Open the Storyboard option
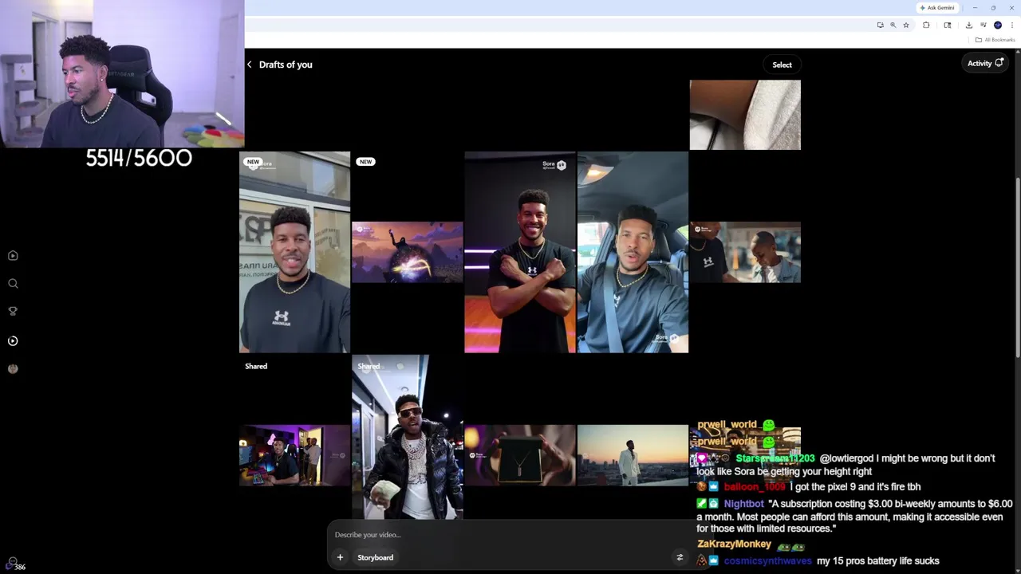Viewport: 1021px width, 574px height. coord(375,557)
